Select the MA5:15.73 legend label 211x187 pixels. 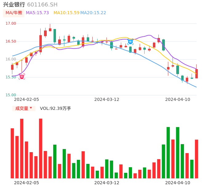38,13
